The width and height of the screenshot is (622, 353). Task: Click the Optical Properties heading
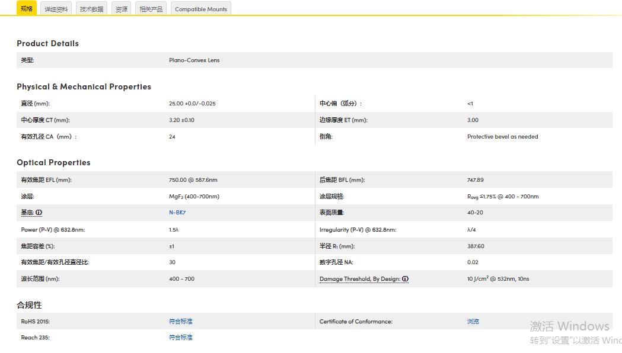(x=53, y=162)
